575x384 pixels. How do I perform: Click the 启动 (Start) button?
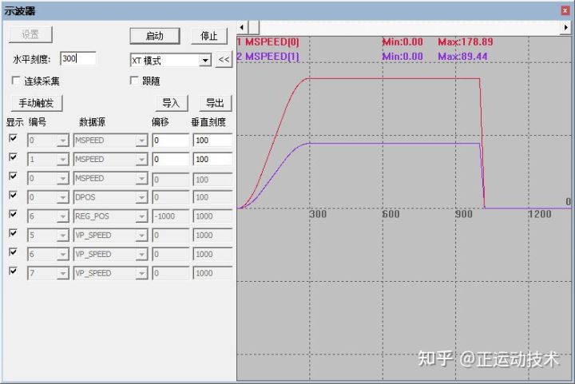(x=155, y=36)
